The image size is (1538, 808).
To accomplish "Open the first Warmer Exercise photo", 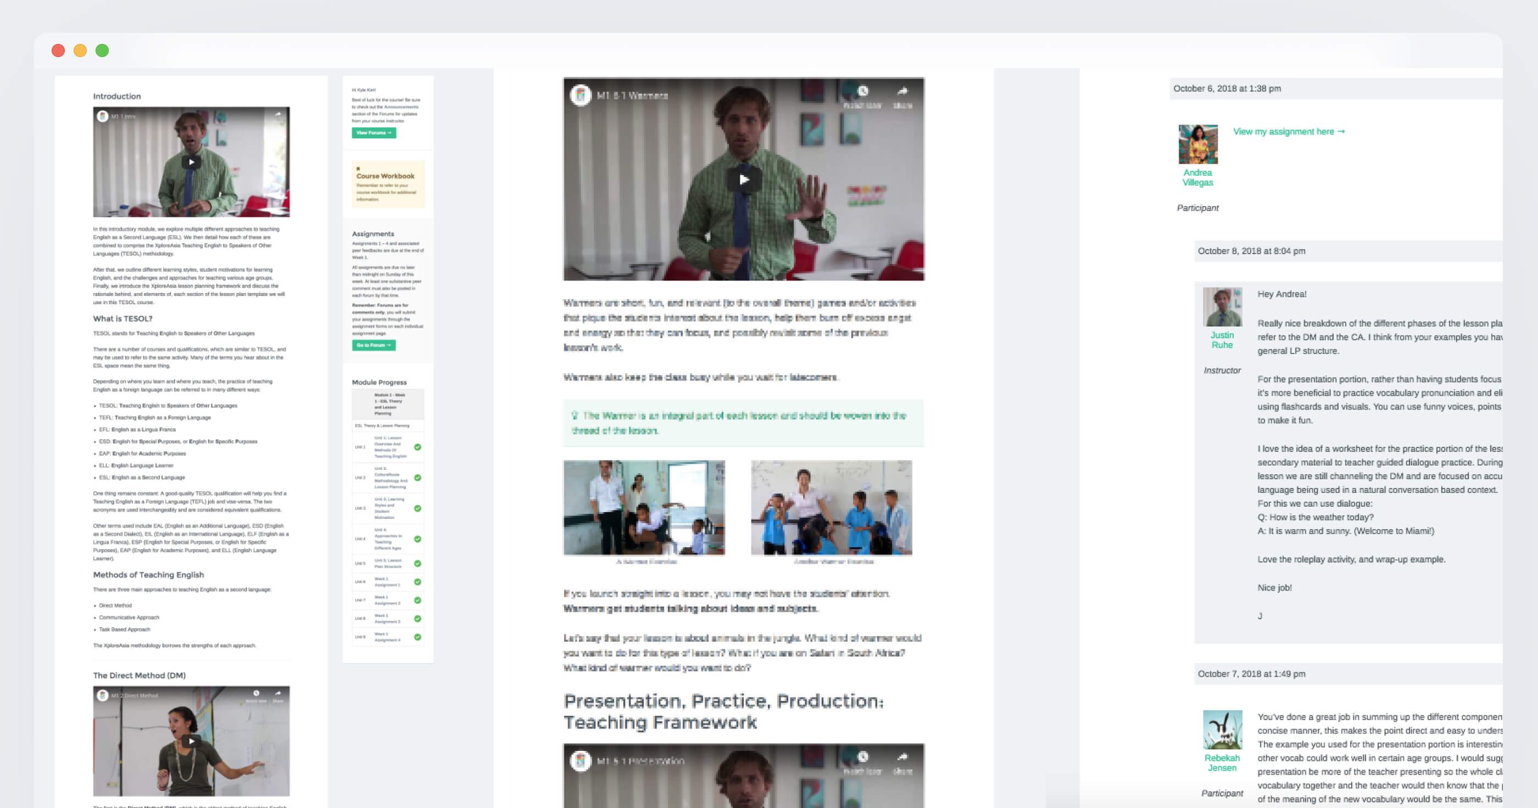I will pos(644,507).
